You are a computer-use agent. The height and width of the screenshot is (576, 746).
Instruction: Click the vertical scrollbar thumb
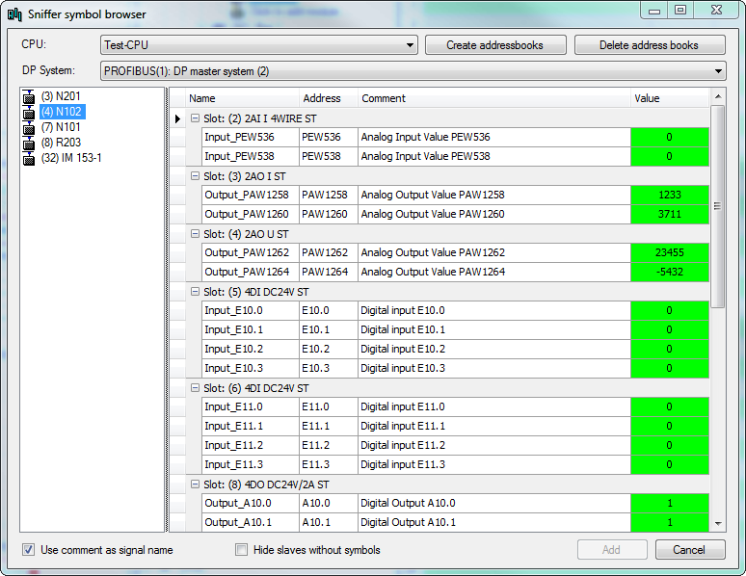click(718, 206)
